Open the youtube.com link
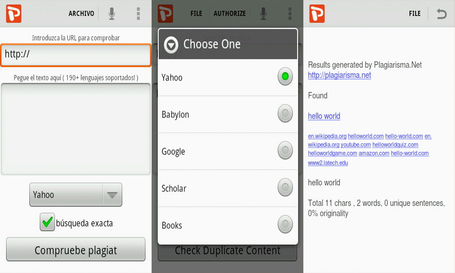The width and height of the screenshot is (455, 273). [356, 144]
